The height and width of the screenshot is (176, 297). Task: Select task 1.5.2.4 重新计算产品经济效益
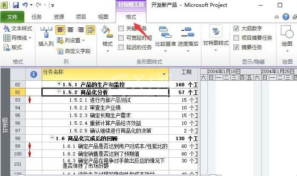(105, 123)
